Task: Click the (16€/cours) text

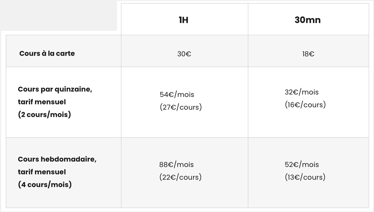Action: pyautogui.click(x=305, y=105)
